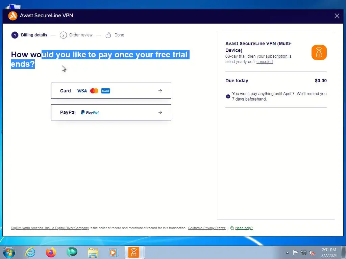Open the California Privacy Rights link
Viewport: 346px width, 259px height.
[206, 228]
